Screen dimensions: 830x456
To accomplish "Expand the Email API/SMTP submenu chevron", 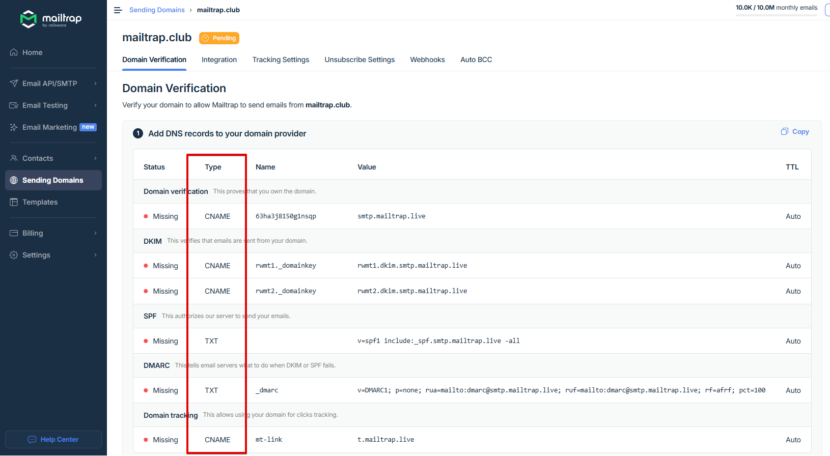I will [95, 83].
